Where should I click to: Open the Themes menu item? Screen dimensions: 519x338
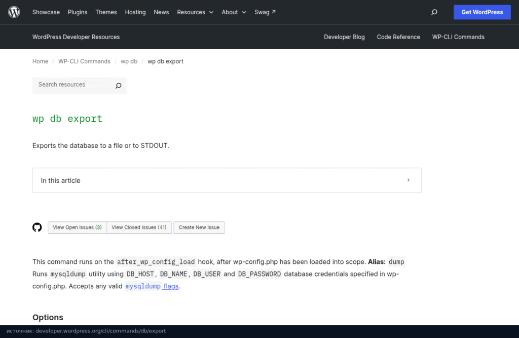click(106, 12)
